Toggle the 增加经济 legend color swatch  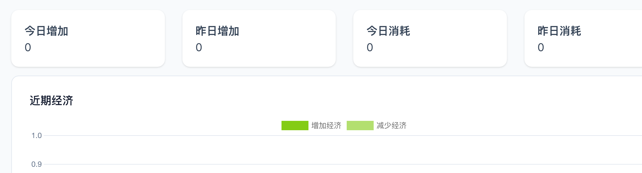295,126
